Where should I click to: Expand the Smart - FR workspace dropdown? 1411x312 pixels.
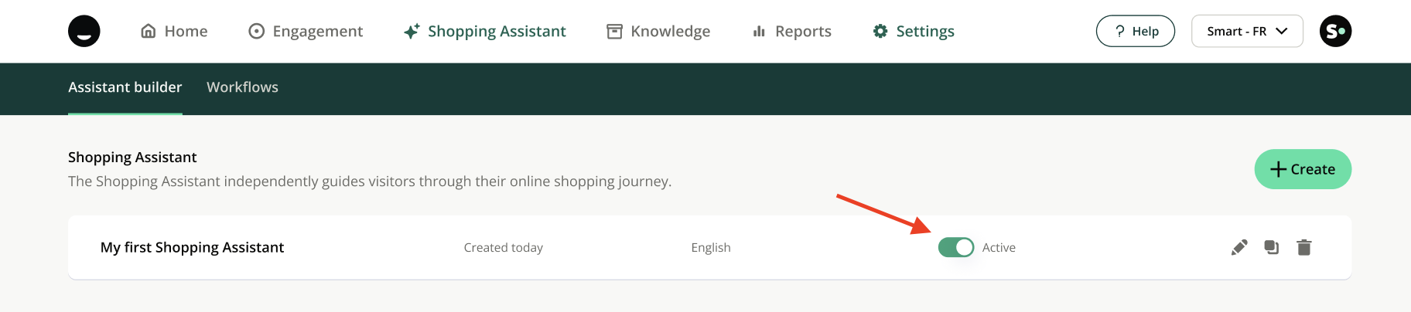1247,31
